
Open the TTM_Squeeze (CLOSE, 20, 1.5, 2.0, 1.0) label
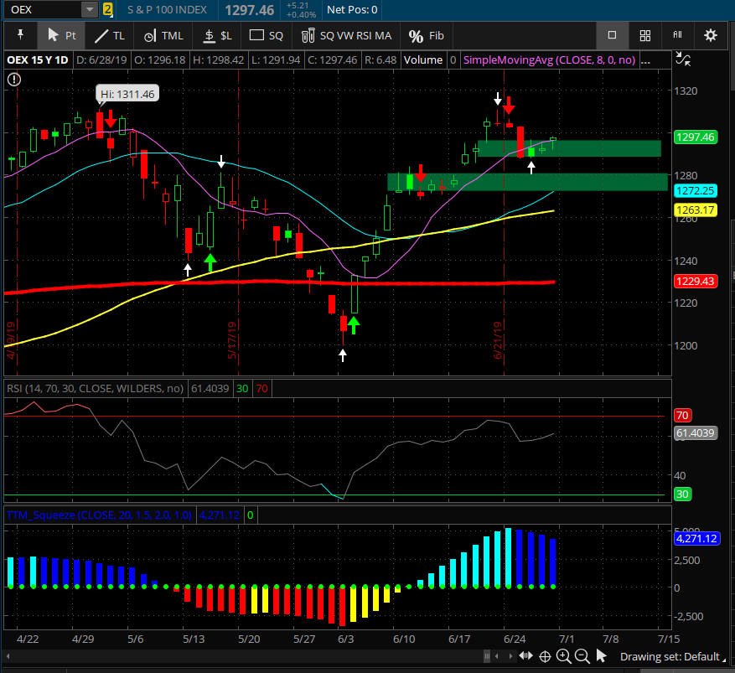click(x=100, y=515)
